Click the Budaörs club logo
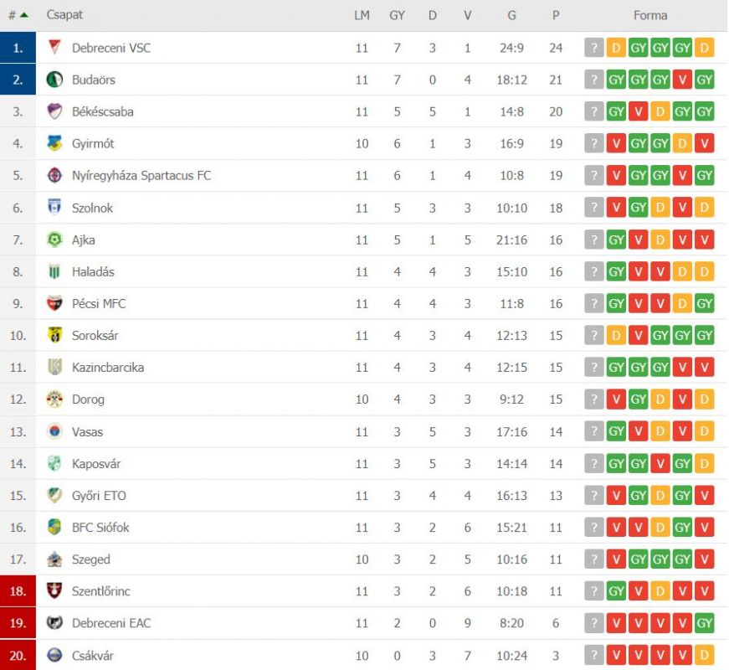This screenshot has height=670, width=729. click(x=54, y=80)
